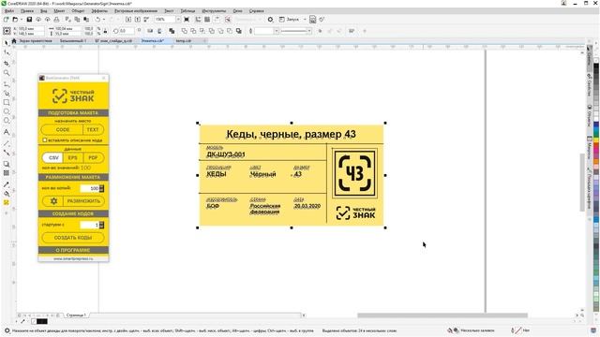Select the Color Eyedropper tool
600x337 pixels.
(7, 184)
